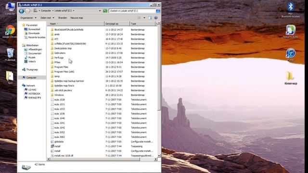Viewport: 308px width, 173px height.
Task: Open the iTunes desktop shortcut
Action: (291, 54)
